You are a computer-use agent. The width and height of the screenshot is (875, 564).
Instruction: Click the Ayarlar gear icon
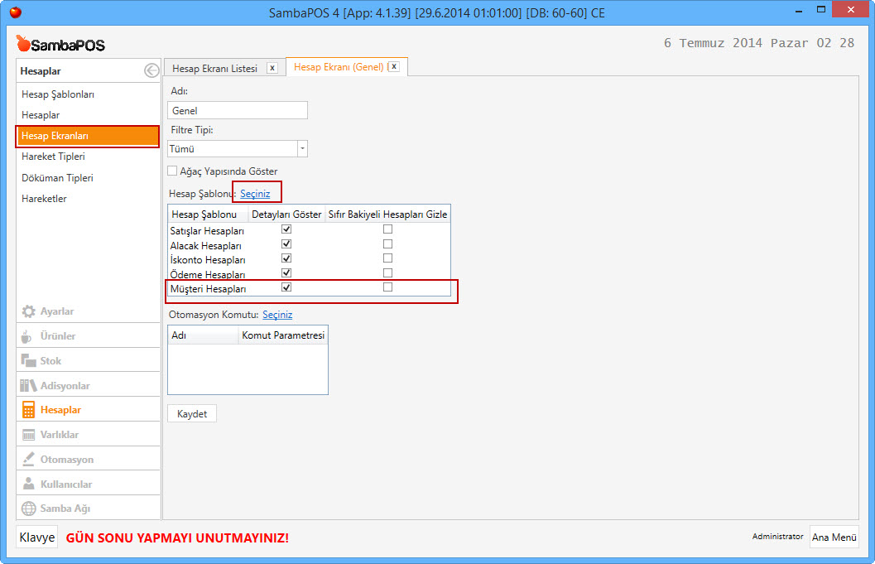[x=28, y=311]
